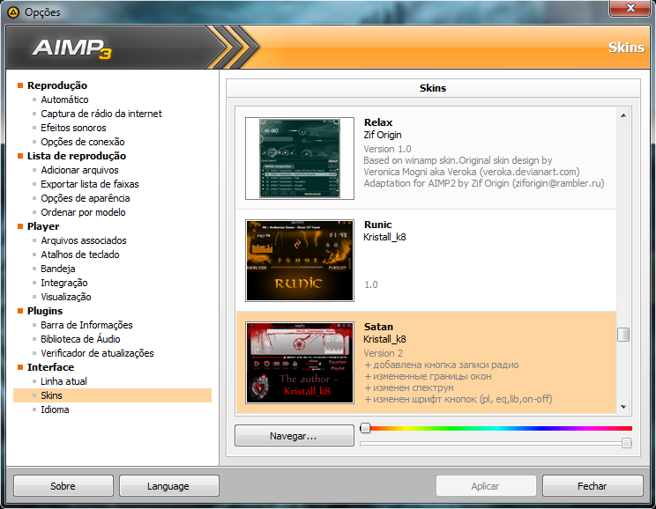Select Barra de Informações plugin
Viewport: 656px width, 509px height.
click(x=86, y=325)
